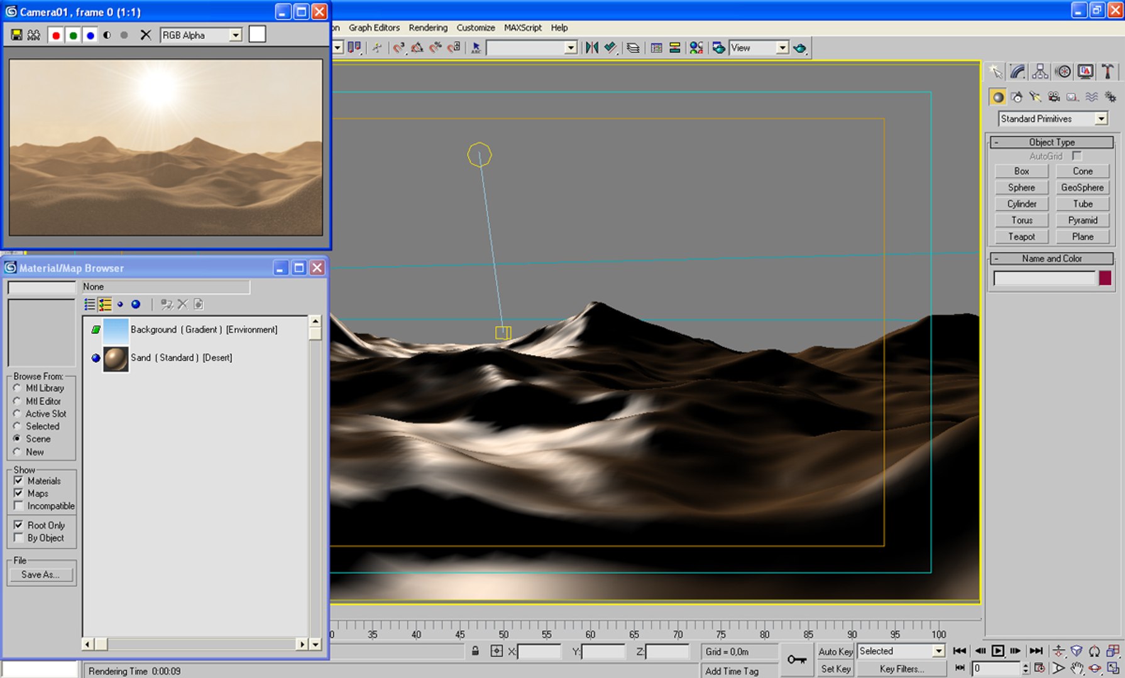Image resolution: width=1125 pixels, height=678 pixels.
Task: Select the Shapes creation category icon
Action: 1017,97
